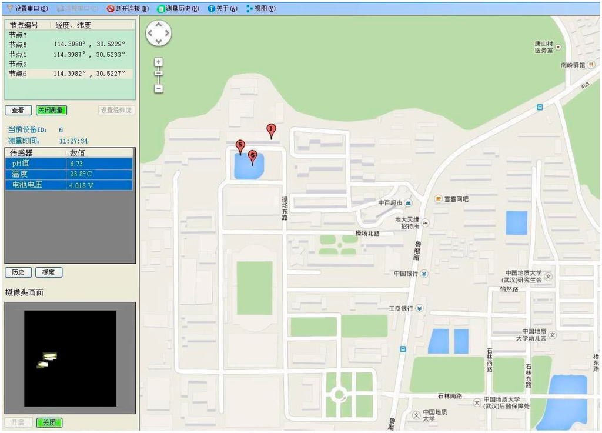
Task: Open the 测量历史 menu
Action: (178, 9)
